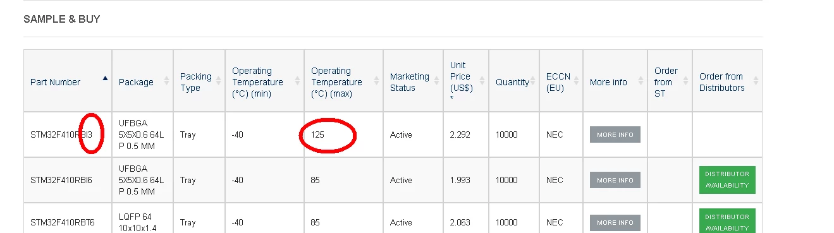Sort by Order from ST arrows
The image size is (834, 233).
[686, 81]
